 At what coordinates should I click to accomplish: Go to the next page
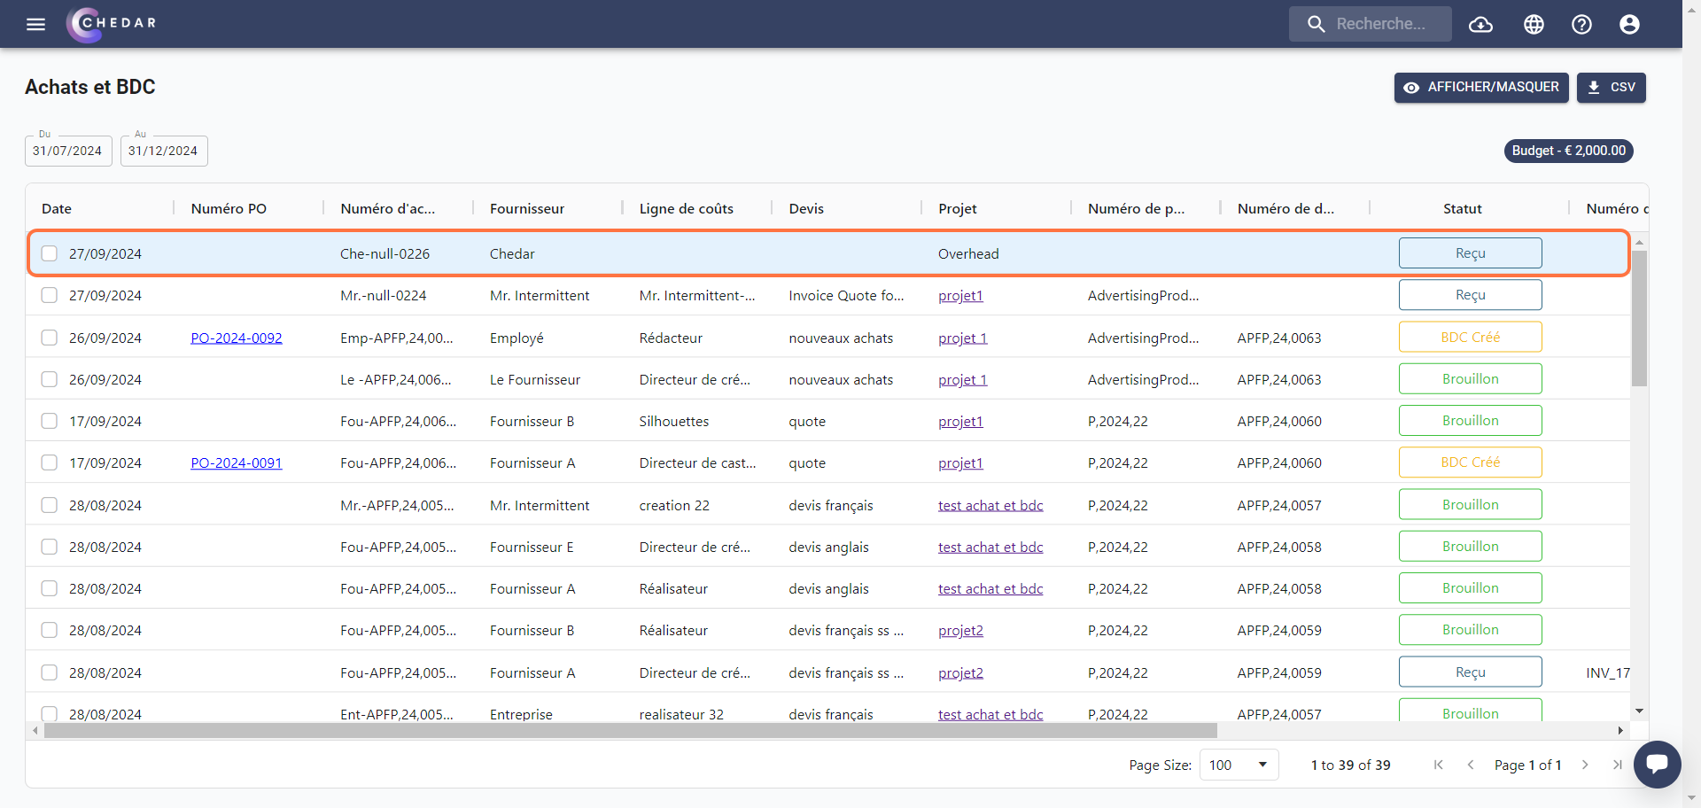pyautogui.click(x=1585, y=765)
